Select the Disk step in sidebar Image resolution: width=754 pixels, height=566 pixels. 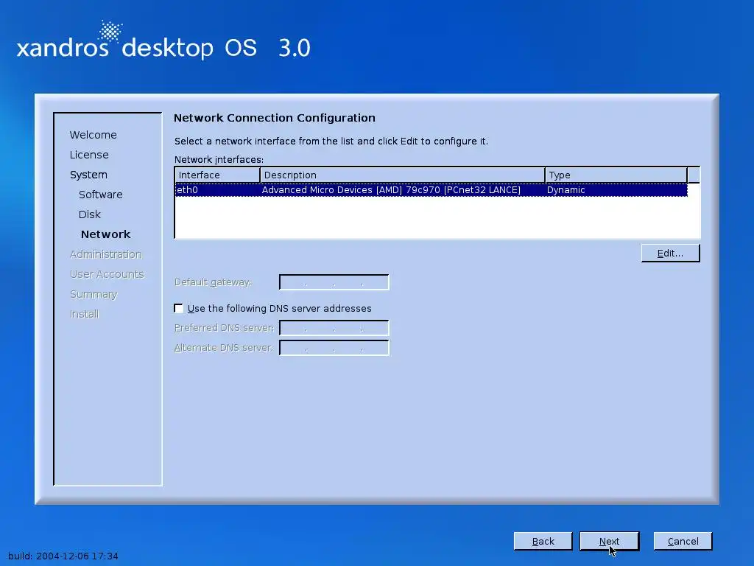click(89, 214)
